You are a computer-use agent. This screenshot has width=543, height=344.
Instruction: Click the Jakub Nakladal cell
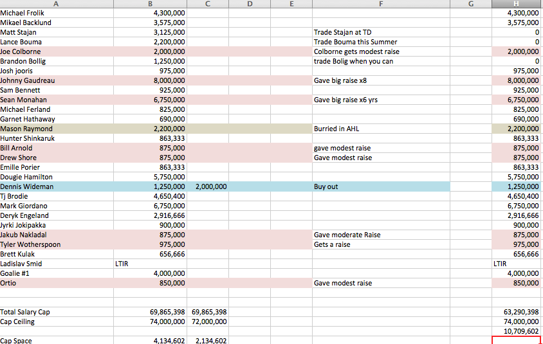(x=57, y=235)
